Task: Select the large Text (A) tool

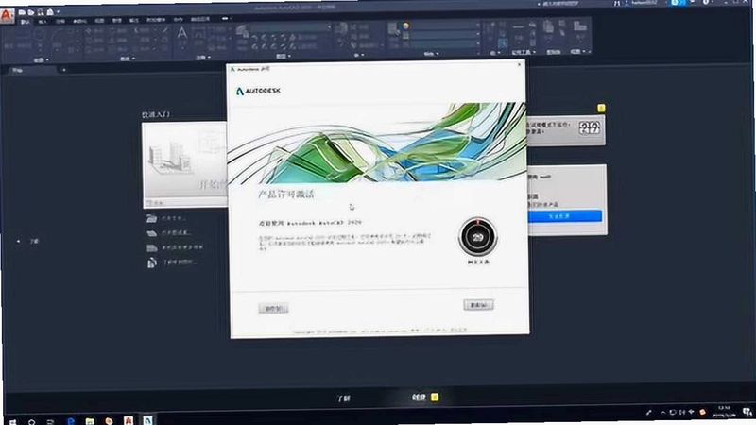Action: click(x=181, y=33)
